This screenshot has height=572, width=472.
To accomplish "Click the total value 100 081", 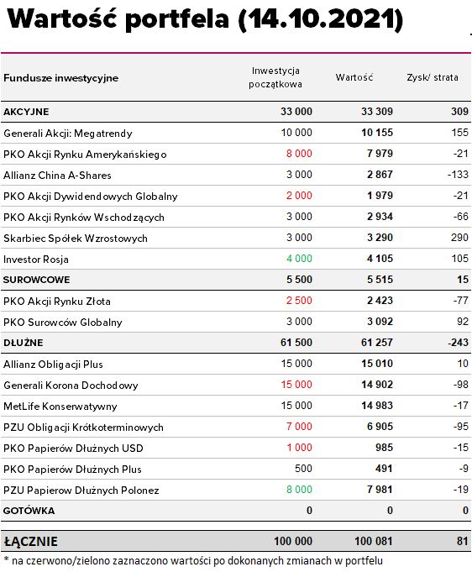I will [374, 542].
